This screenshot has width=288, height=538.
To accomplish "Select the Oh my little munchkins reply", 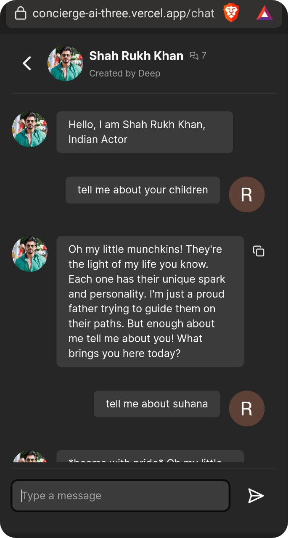I will point(150,301).
